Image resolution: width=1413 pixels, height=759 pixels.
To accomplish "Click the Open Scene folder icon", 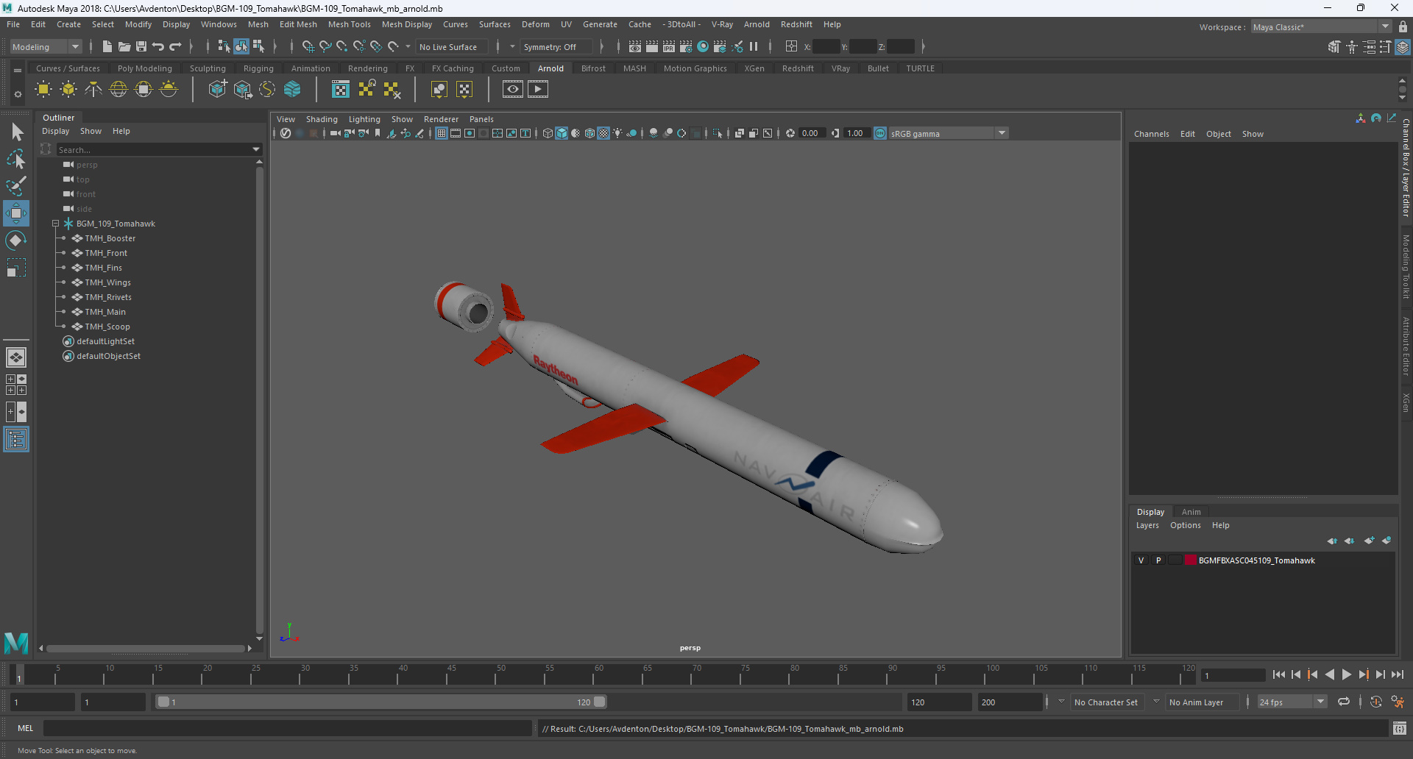I will [x=124, y=46].
